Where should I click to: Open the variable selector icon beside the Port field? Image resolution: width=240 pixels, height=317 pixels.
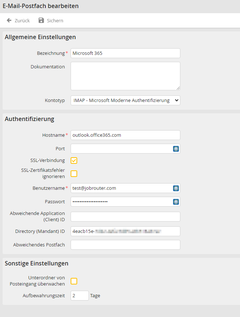tap(176, 148)
